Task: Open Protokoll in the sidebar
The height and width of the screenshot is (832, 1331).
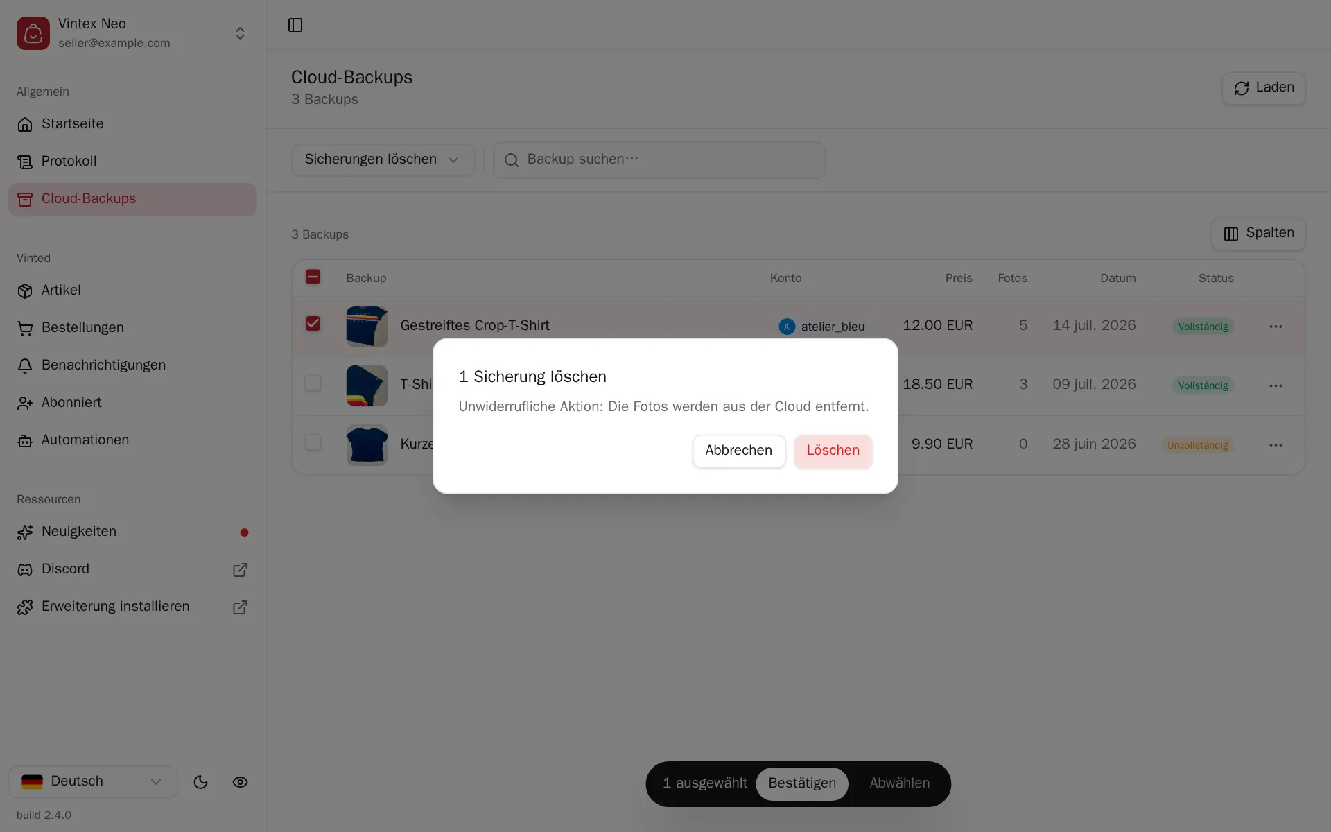Action: [x=132, y=162]
